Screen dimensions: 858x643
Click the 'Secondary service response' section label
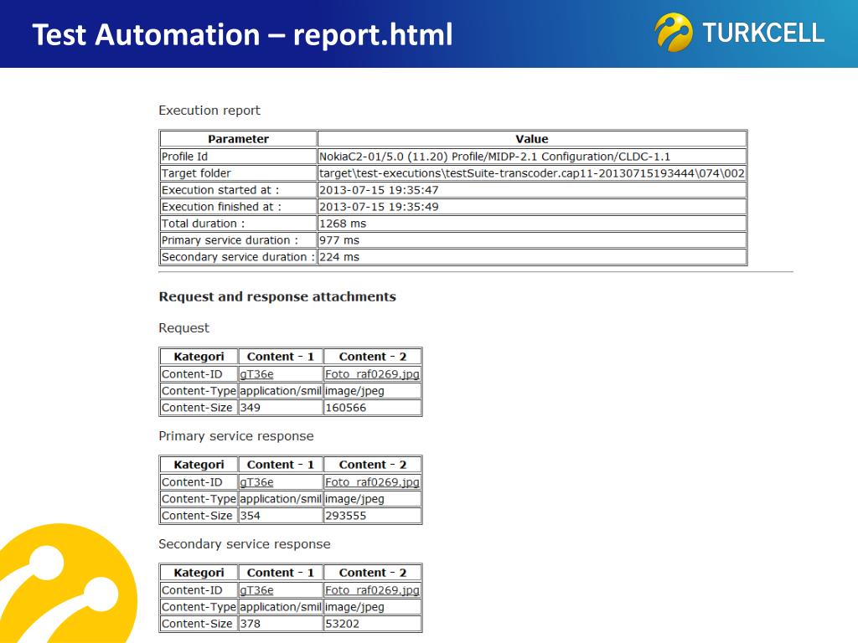245,544
